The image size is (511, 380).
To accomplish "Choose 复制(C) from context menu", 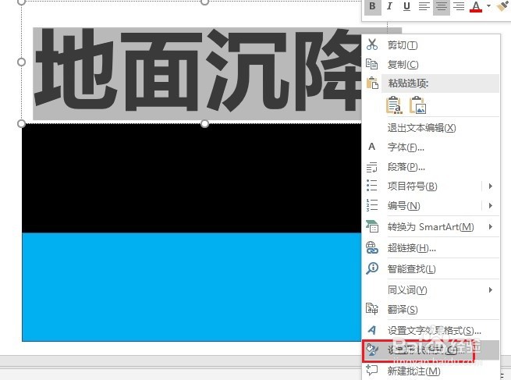I will click(403, 65).
